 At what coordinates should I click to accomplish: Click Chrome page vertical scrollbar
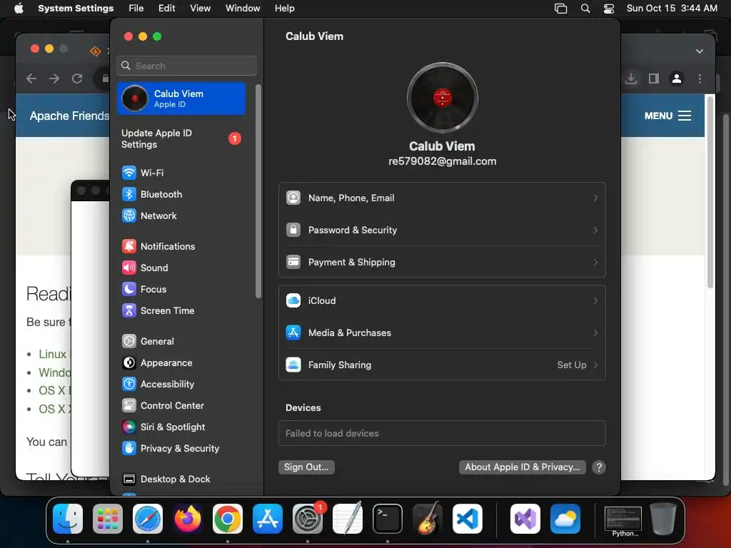(710, 192)
